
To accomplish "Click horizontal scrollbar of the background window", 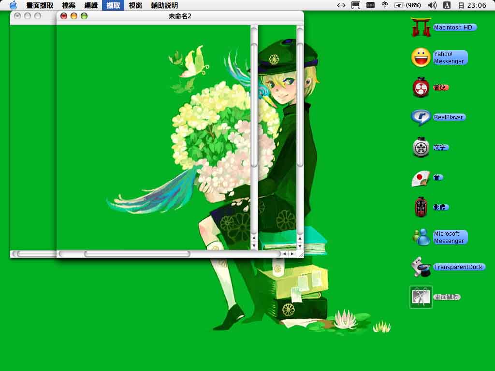I will 33,254.
